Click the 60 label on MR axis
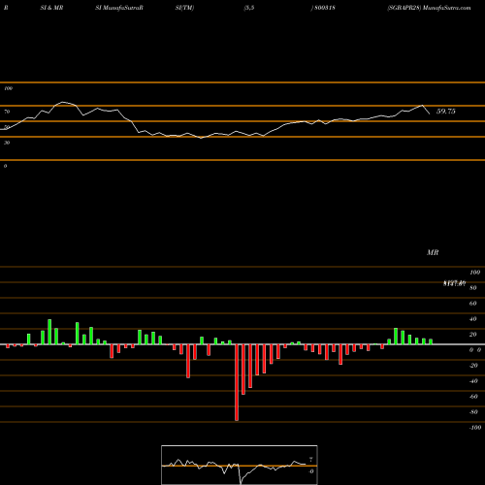Screen dimensions: 485x485 (x=473, y=304)
